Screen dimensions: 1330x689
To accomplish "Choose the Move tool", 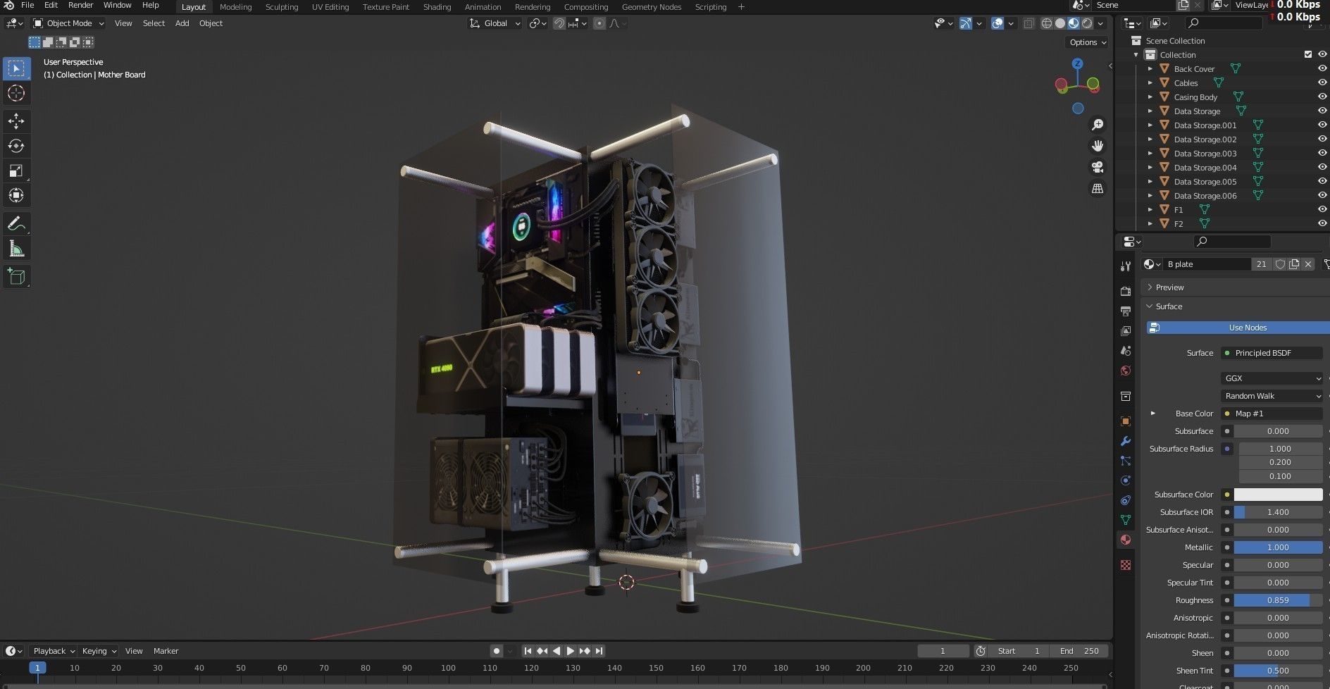I will [16, 121].
